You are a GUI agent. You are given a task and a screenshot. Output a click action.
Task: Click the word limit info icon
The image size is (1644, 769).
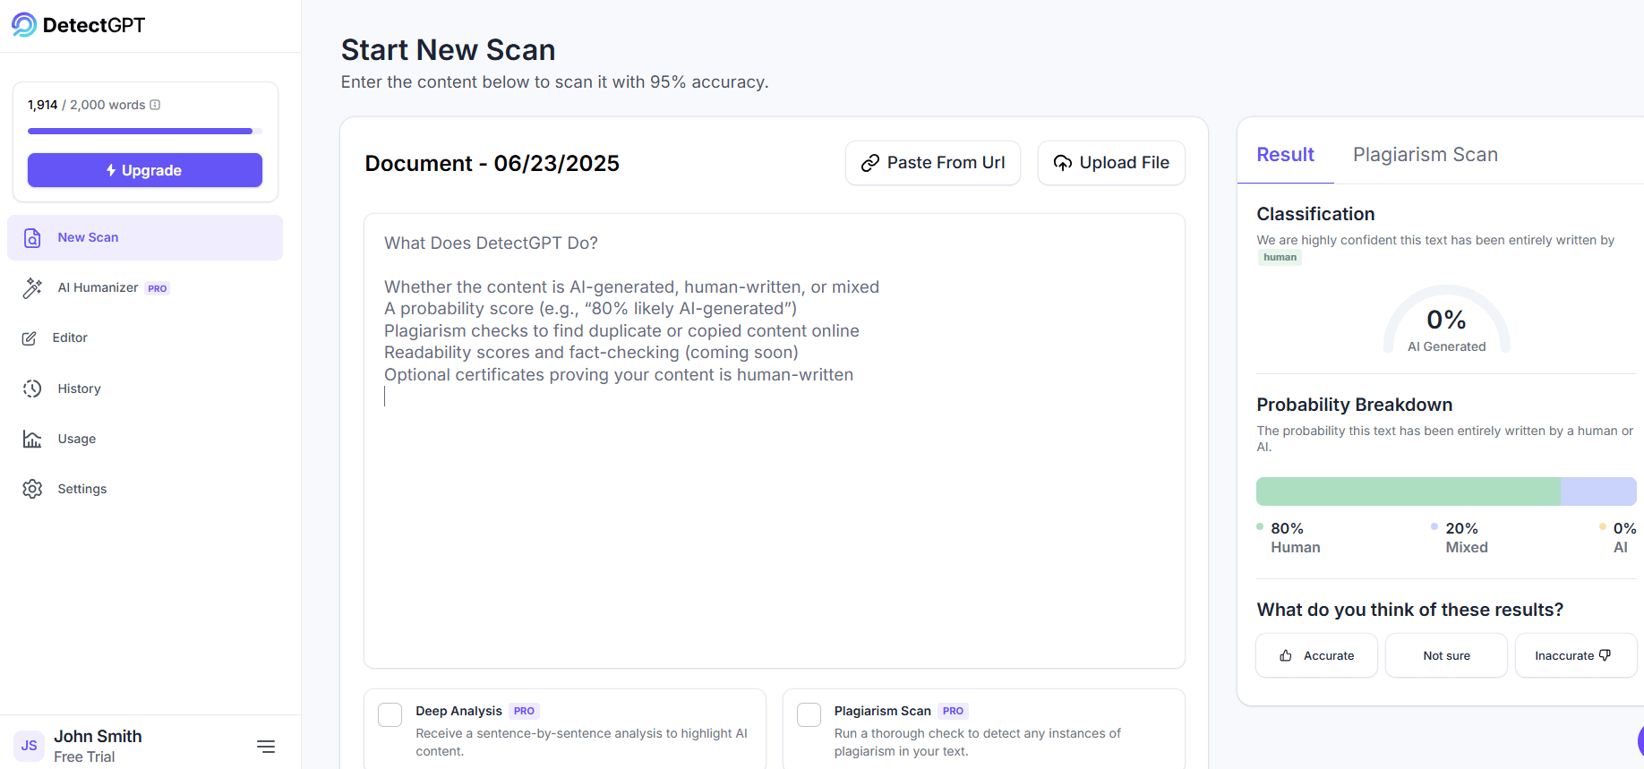155,105
